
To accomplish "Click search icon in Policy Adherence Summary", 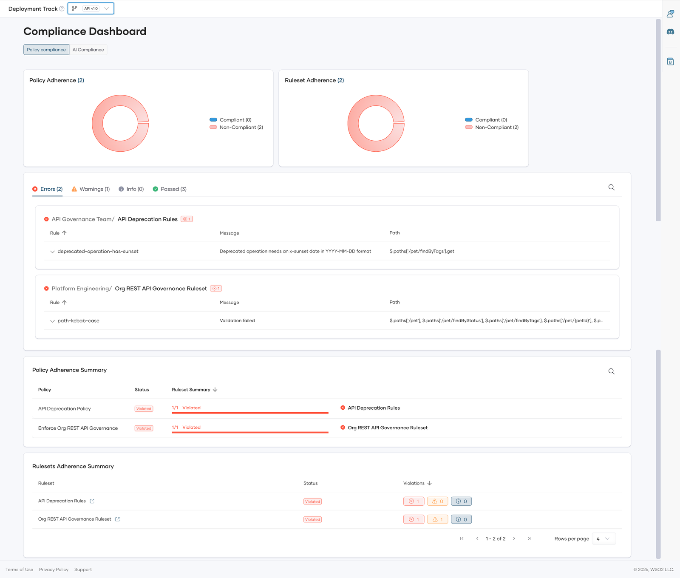I will 611,371.
